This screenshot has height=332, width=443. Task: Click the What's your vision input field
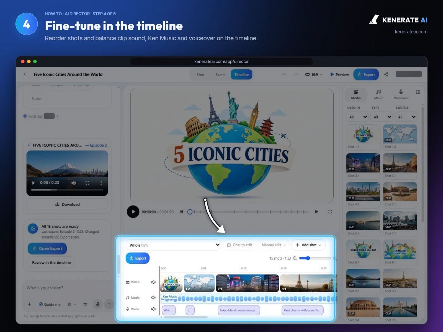point(67,288)
